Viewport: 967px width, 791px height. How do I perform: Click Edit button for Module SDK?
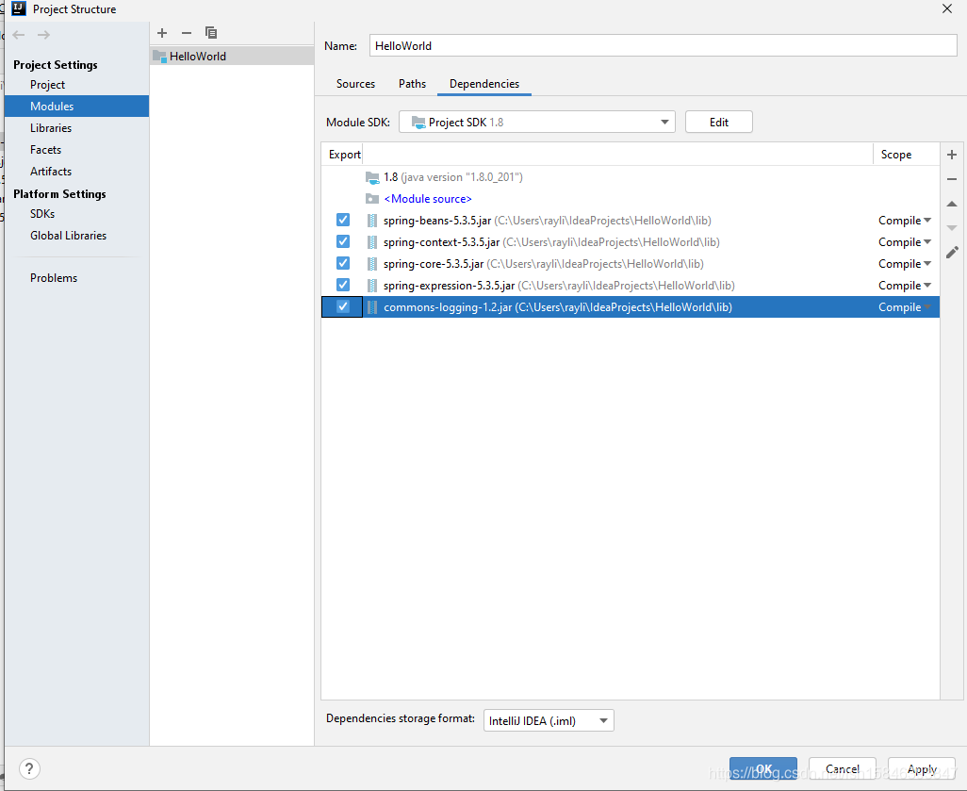coord(718,123)
